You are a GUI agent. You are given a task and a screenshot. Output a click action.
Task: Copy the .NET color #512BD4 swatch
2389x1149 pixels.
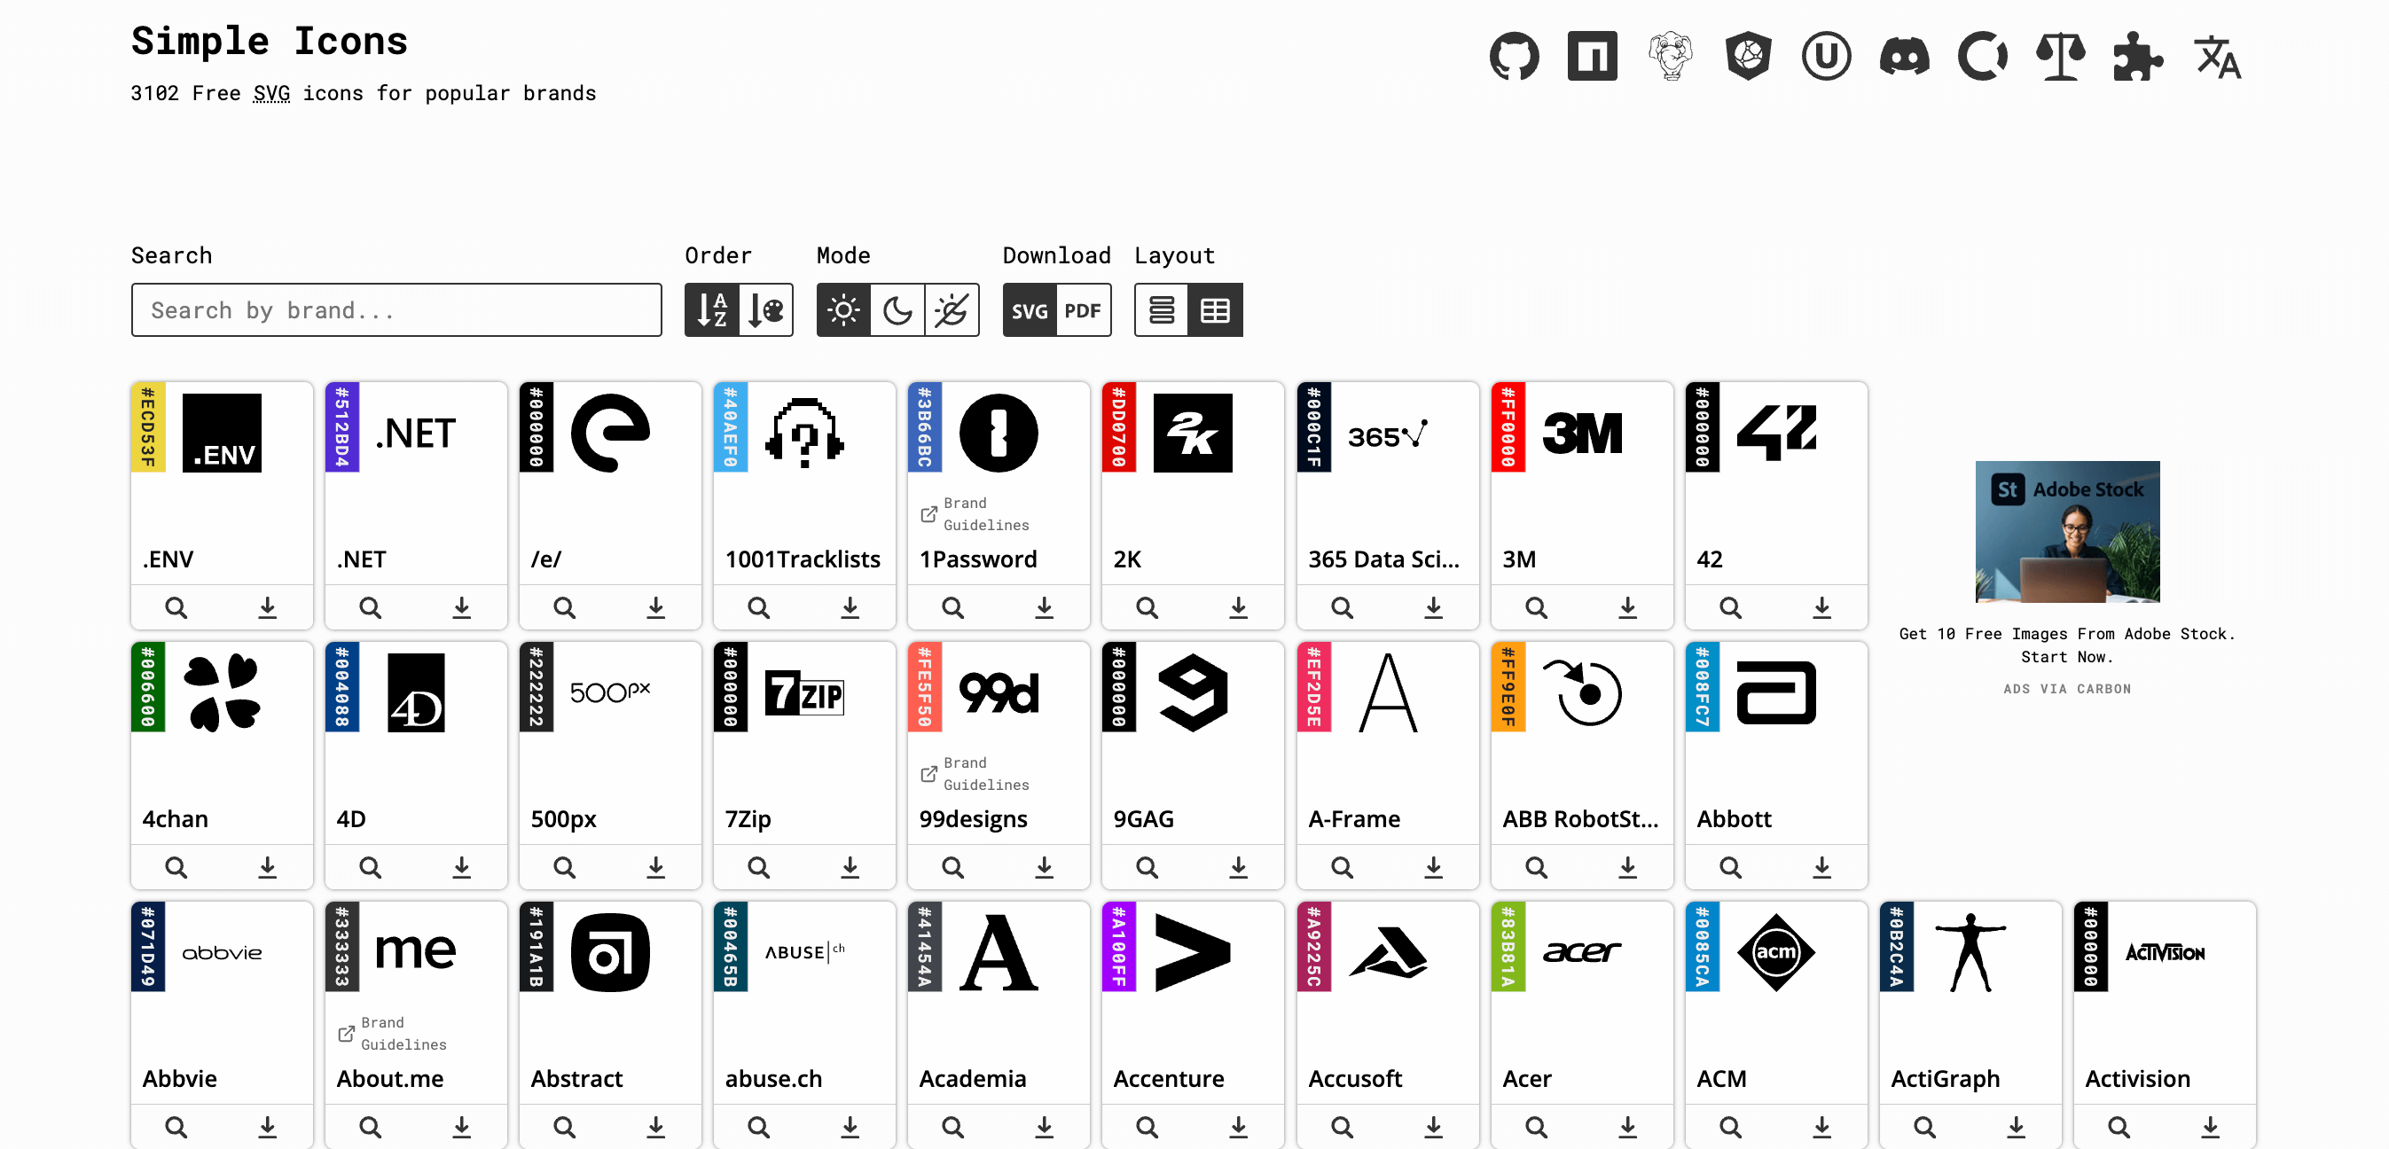coord(342,427)
